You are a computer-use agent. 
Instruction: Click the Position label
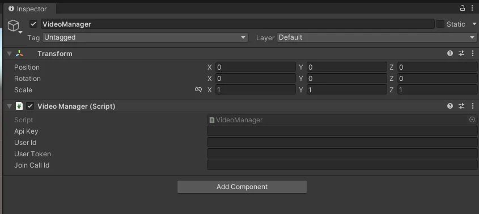pos(27,67)
